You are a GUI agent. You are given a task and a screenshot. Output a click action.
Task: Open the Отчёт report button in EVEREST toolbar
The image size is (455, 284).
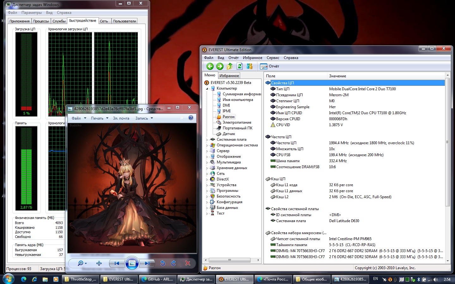tap(270, 66)
